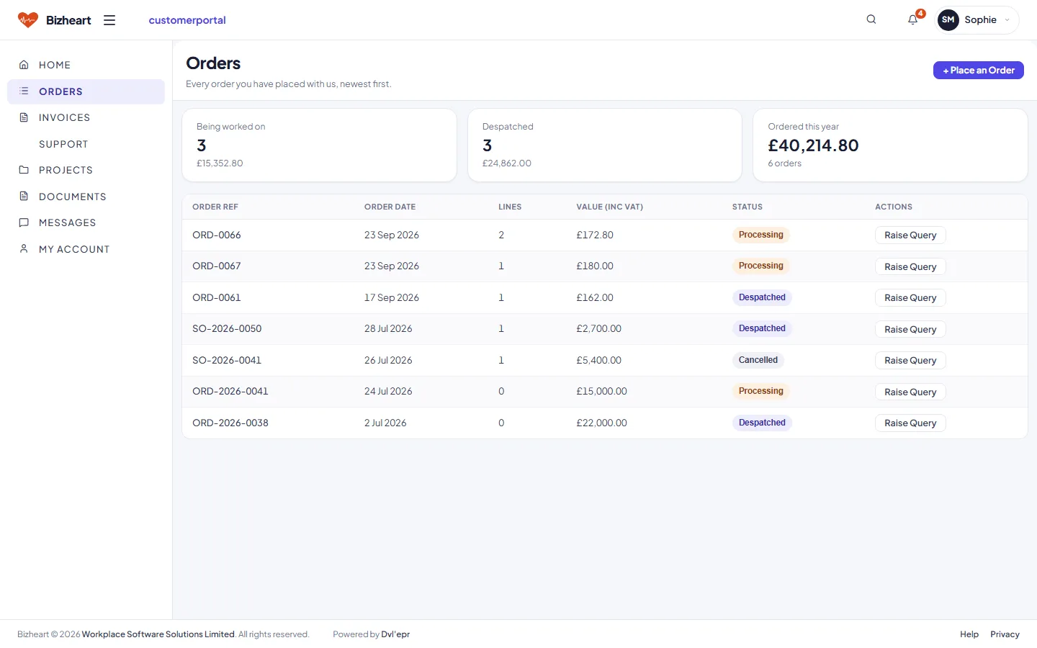Viewport: 1037px width, 648px height.
Task: Open the notifications bell icon
Action: coord(913,19)
